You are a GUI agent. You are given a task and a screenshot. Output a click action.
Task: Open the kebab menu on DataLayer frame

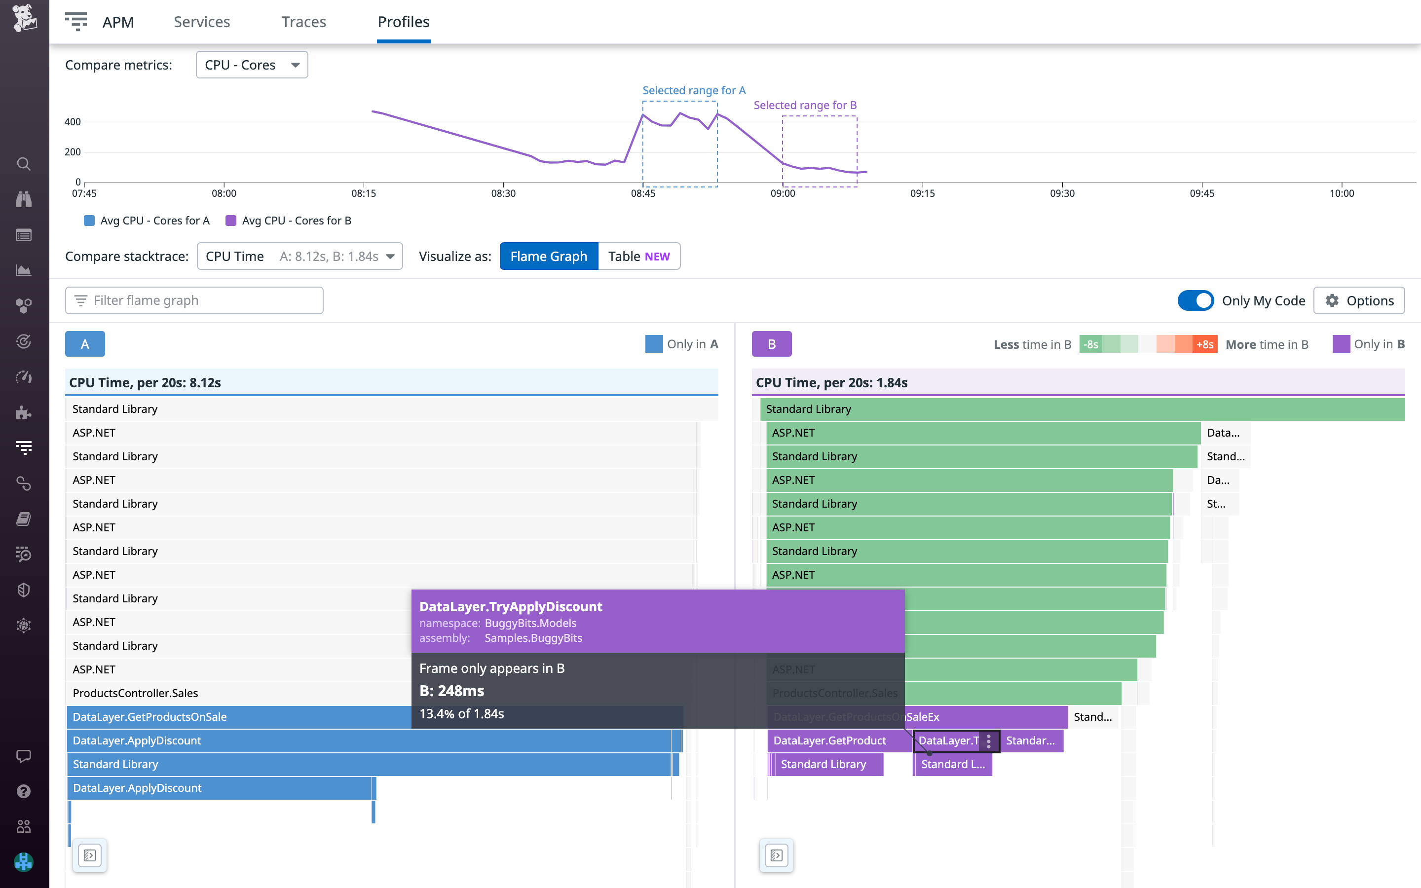990,741
